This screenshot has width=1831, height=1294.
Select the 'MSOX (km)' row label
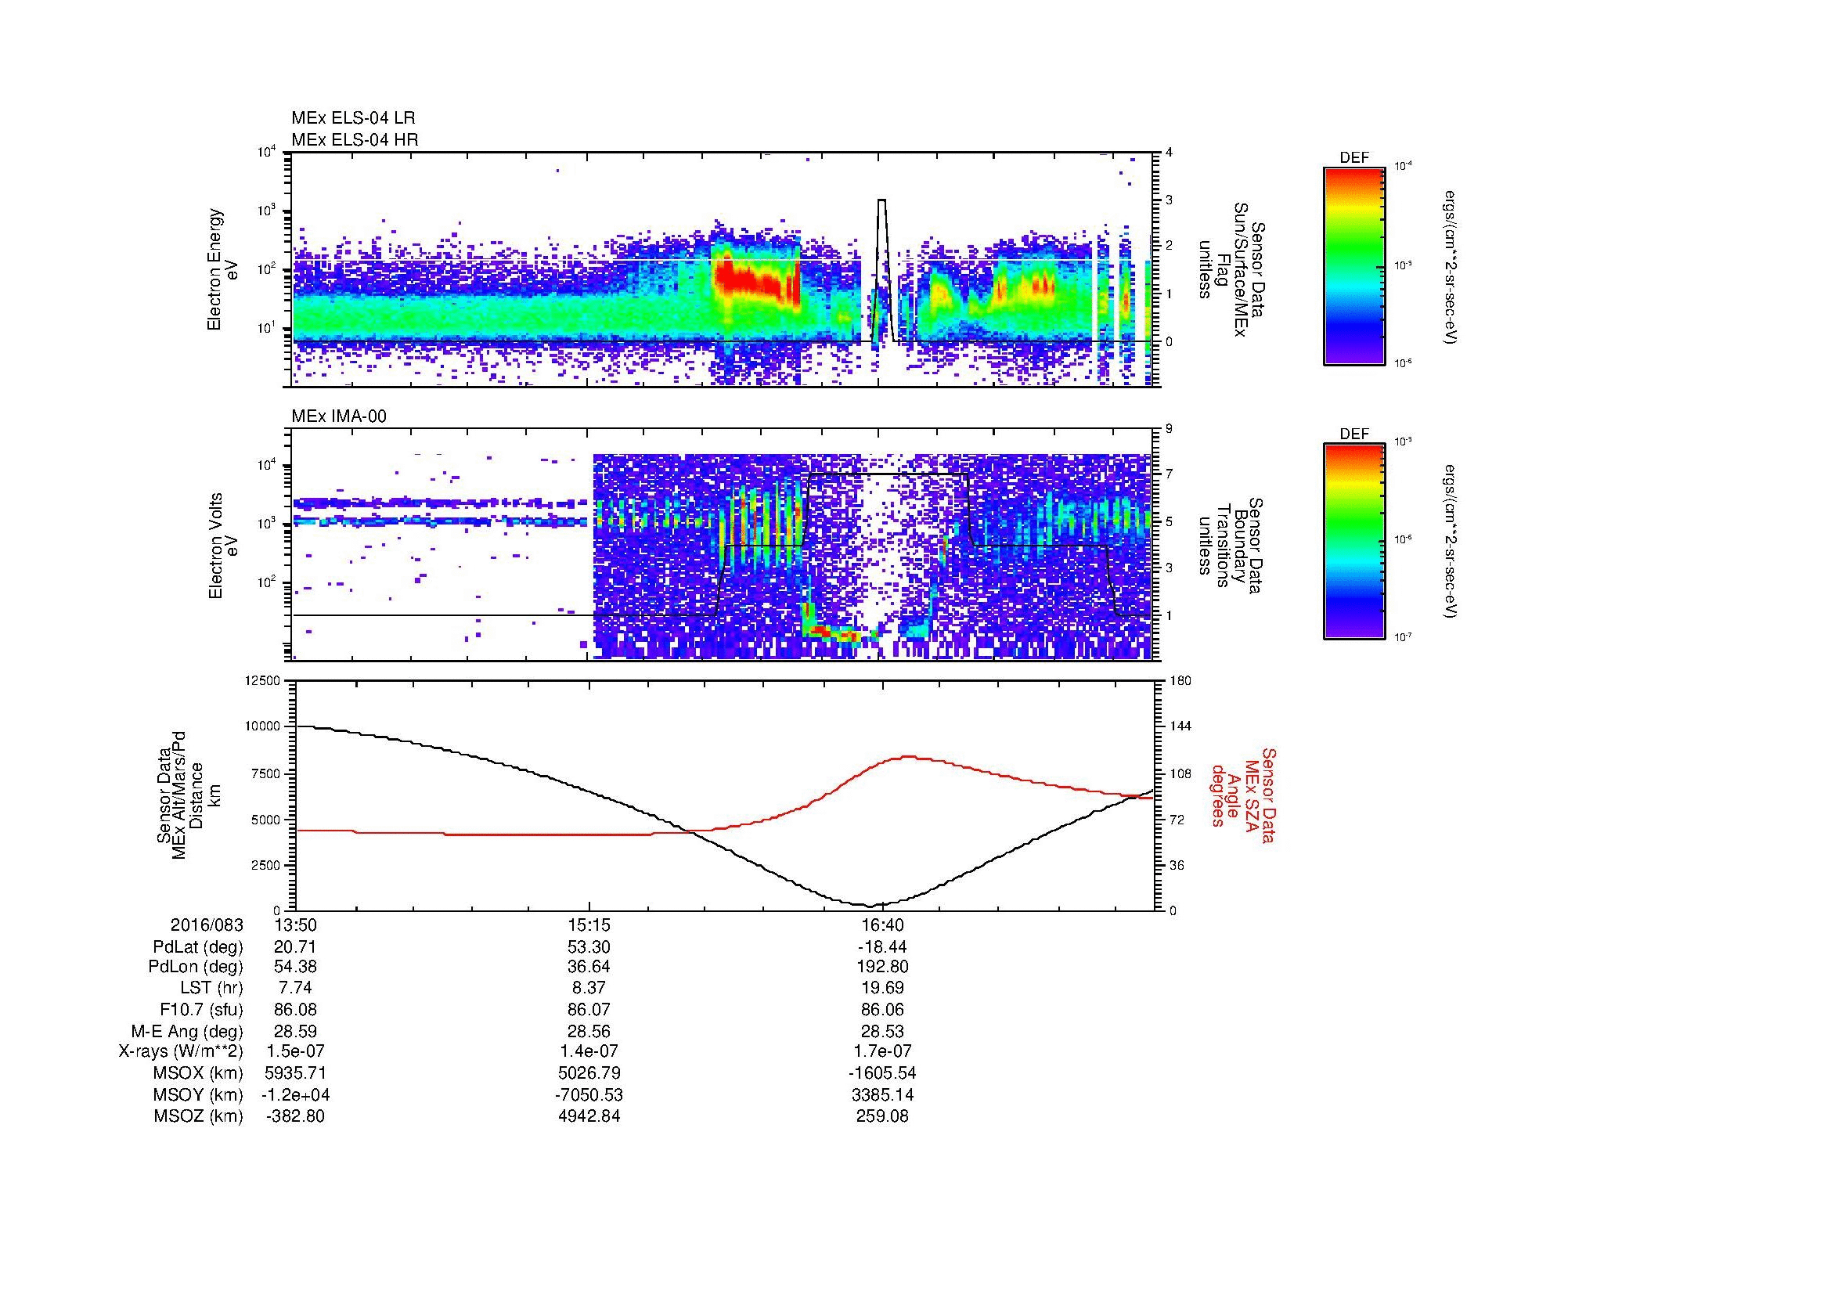pos(198,1073)
